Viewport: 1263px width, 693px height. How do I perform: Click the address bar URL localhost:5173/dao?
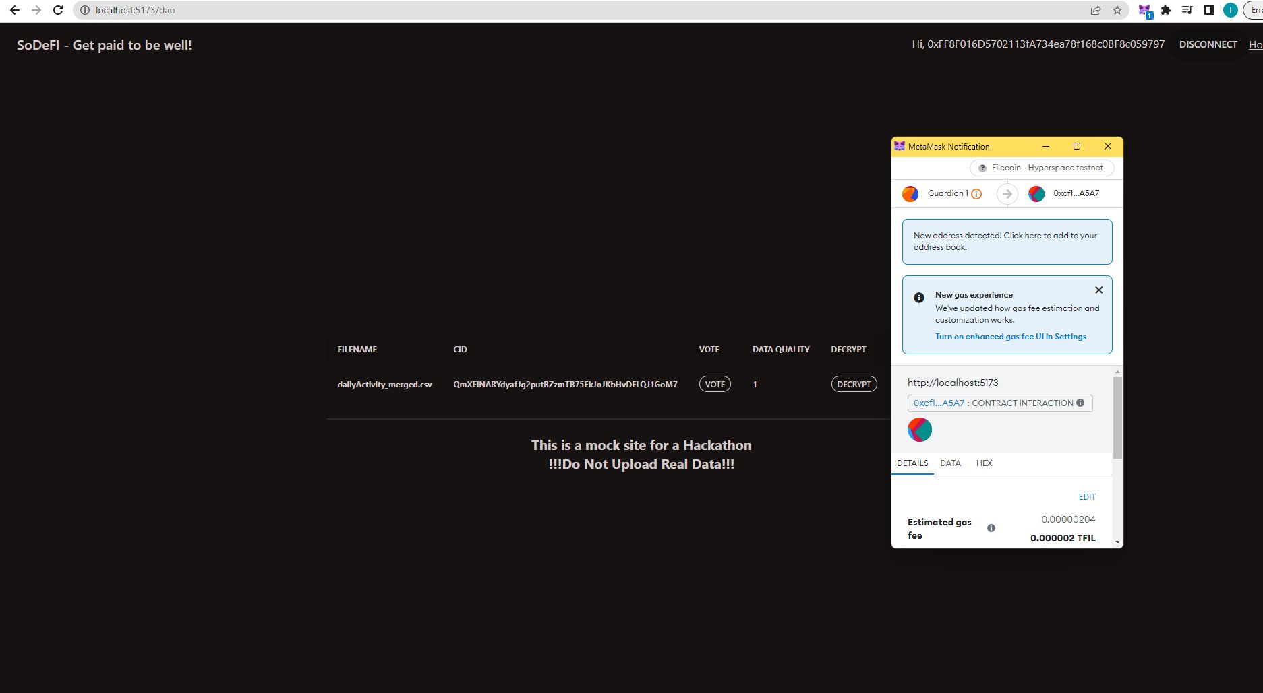tap(135, 10)
